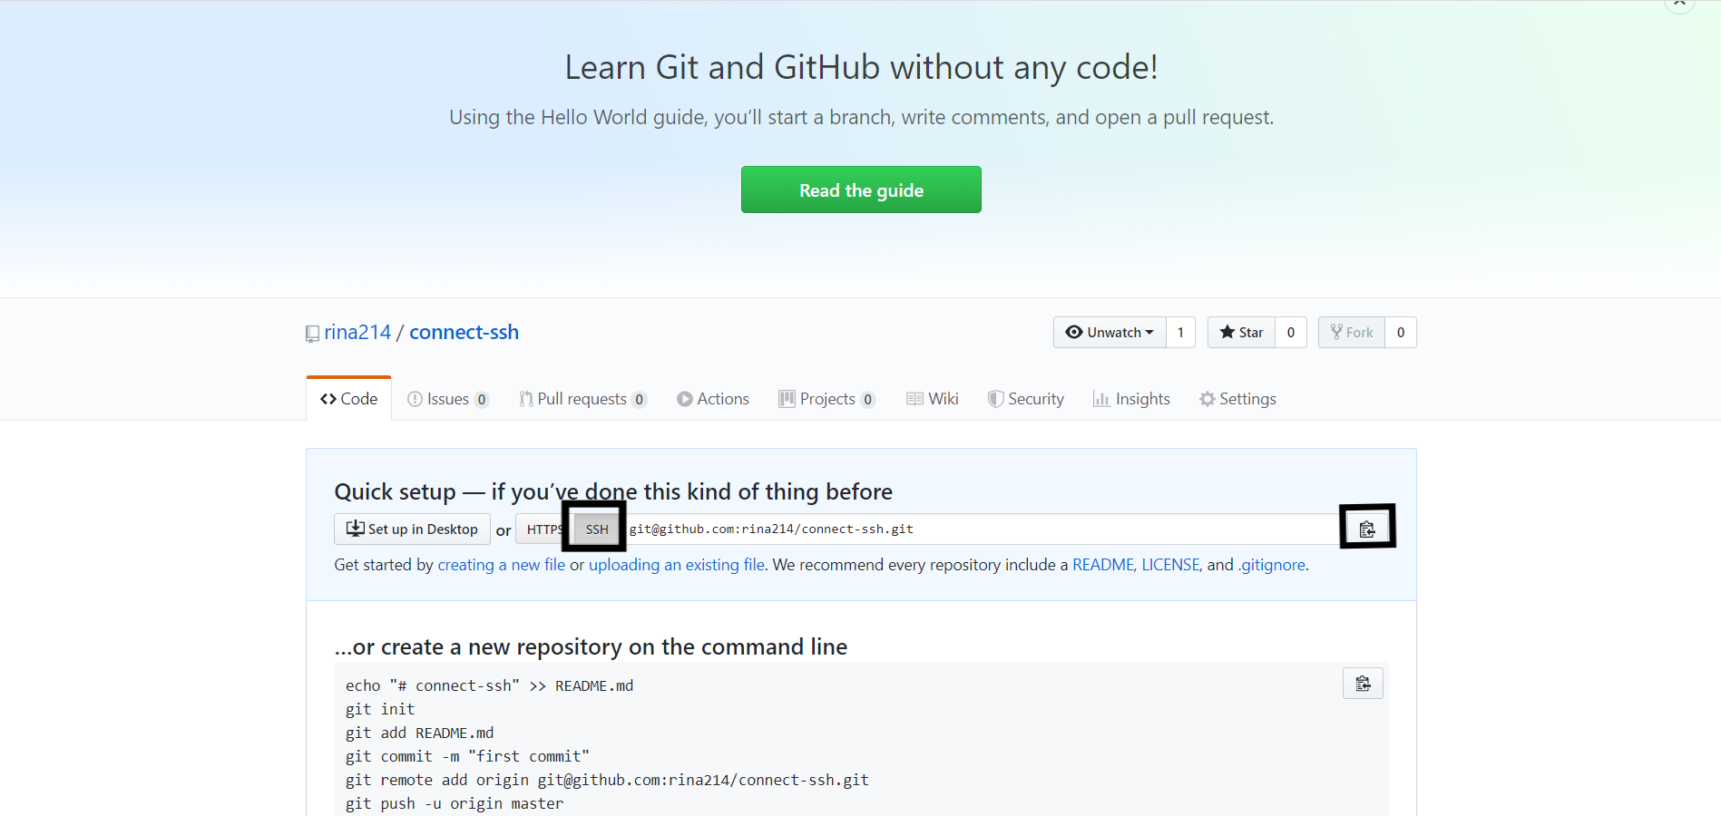Click the repository book icon beside rina214

(x=312, y=334)
